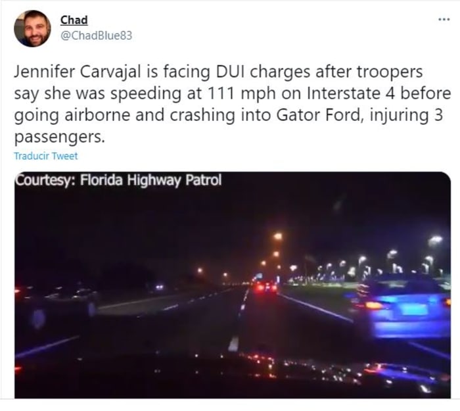Click the word airborne in the tweet

[97, 115]
